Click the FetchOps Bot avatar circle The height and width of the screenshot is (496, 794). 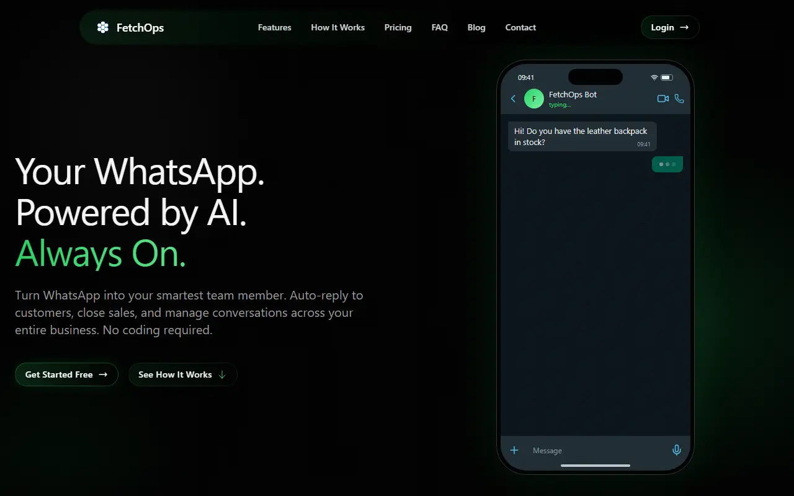point(534,99)
